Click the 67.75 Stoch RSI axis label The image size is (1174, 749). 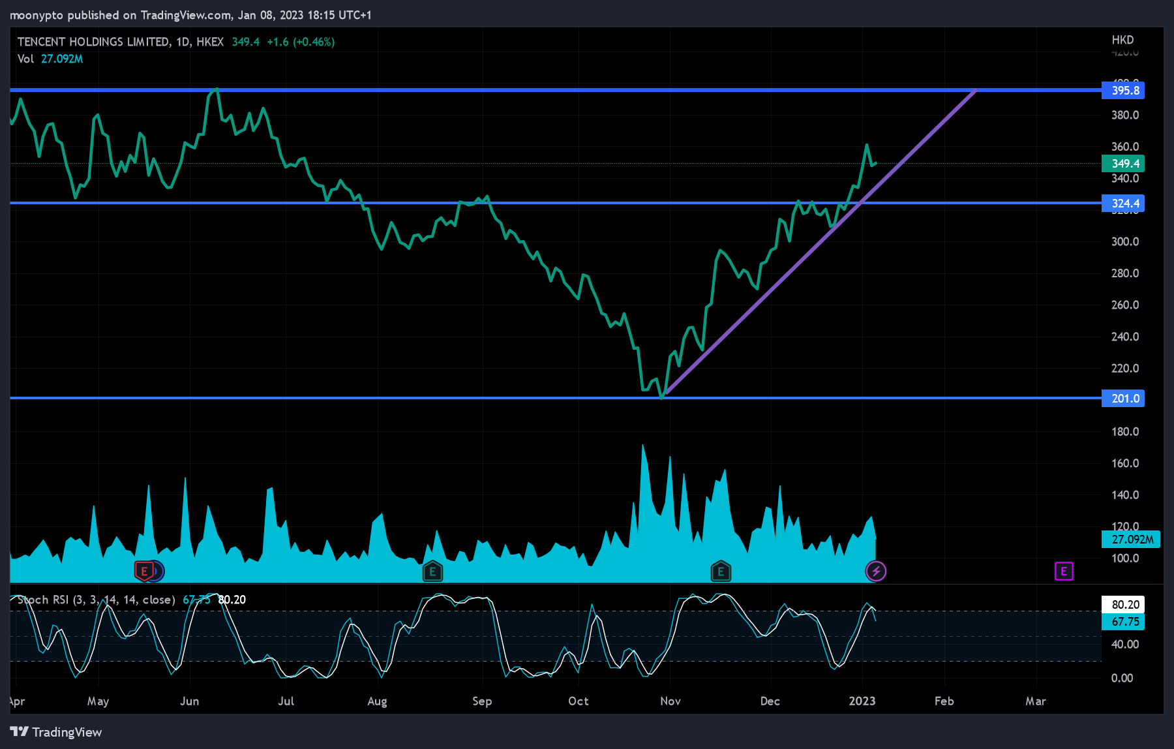[x=1123, y=622]
